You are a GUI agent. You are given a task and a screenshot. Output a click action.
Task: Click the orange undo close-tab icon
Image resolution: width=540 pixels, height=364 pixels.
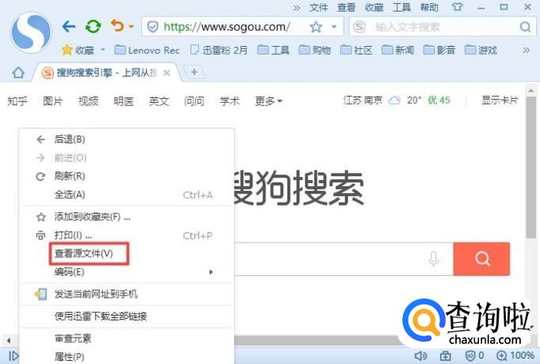pos(117,26)
